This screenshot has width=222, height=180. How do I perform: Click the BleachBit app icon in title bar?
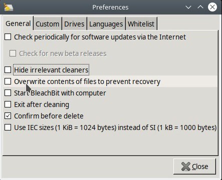(9, 7)
